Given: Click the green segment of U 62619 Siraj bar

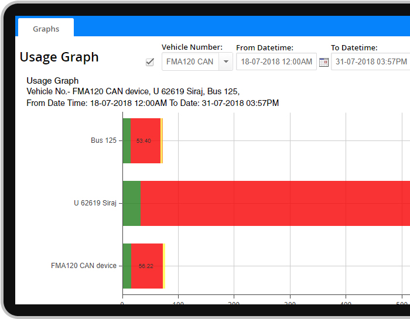Looking at the screenshot, I should pos(131,203).
